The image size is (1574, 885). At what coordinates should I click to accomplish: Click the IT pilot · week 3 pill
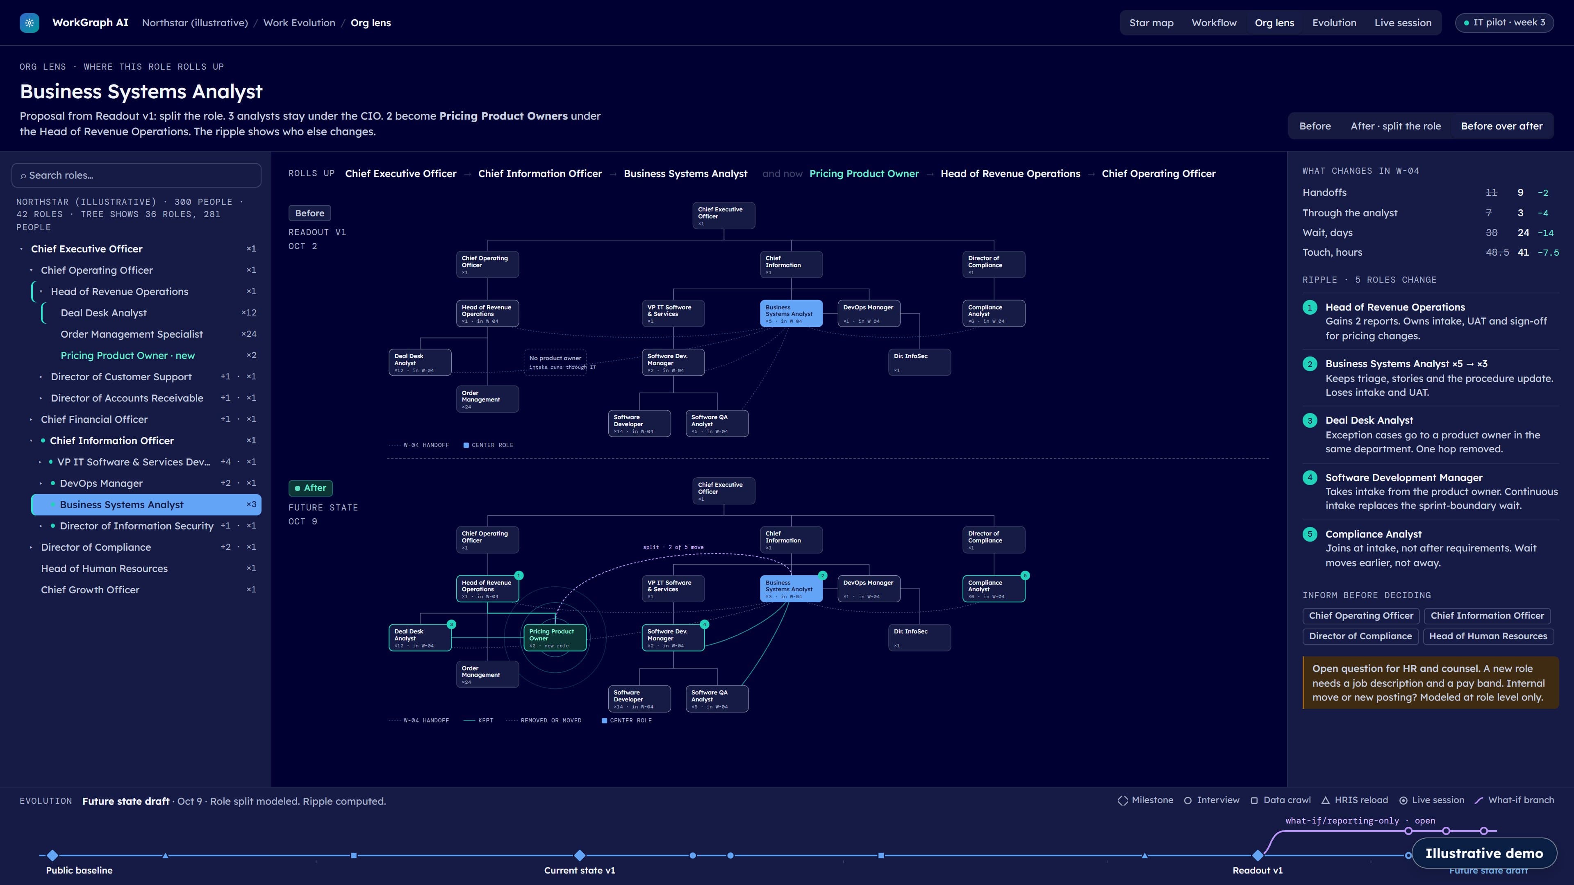1504,23
